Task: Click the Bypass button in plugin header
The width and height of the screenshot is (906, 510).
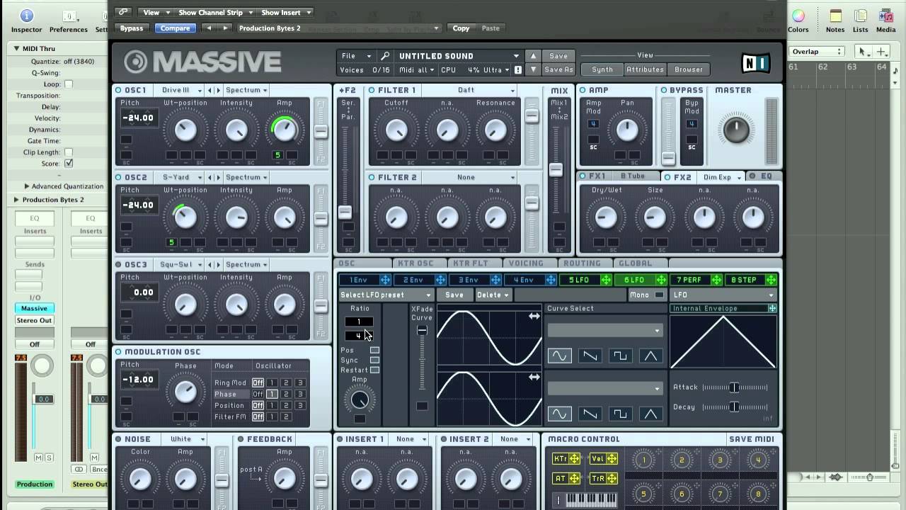Action: (x=132, y=28)
